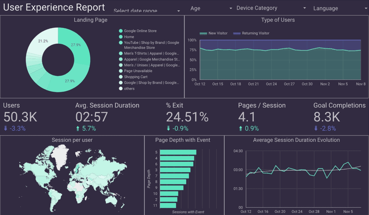Click the 8.3K goal completions value
Viewport: 369px width, 215px height.
pos(326,117)
